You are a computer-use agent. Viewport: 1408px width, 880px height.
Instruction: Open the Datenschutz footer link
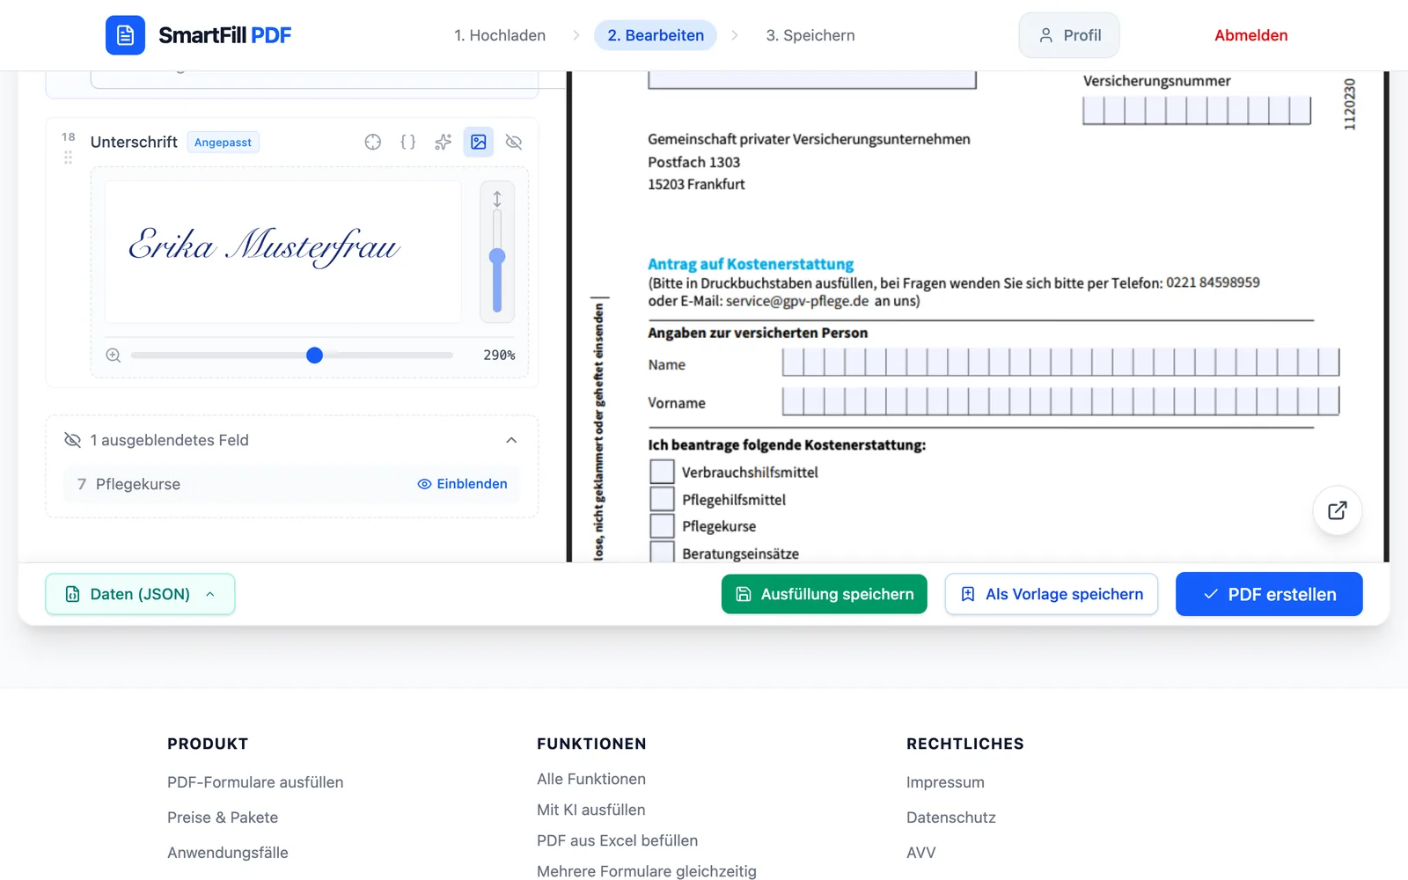(951, 818)
